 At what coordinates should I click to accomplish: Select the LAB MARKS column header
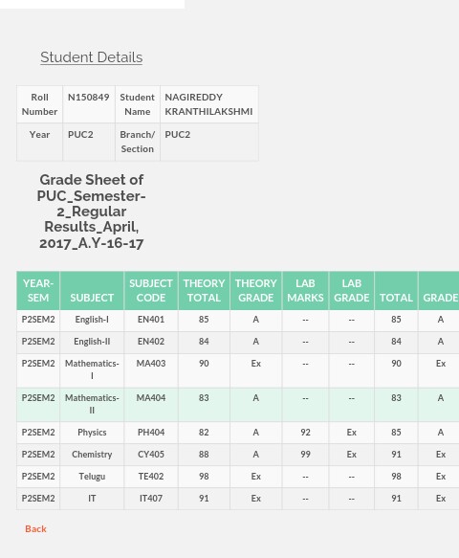[305, 290]
